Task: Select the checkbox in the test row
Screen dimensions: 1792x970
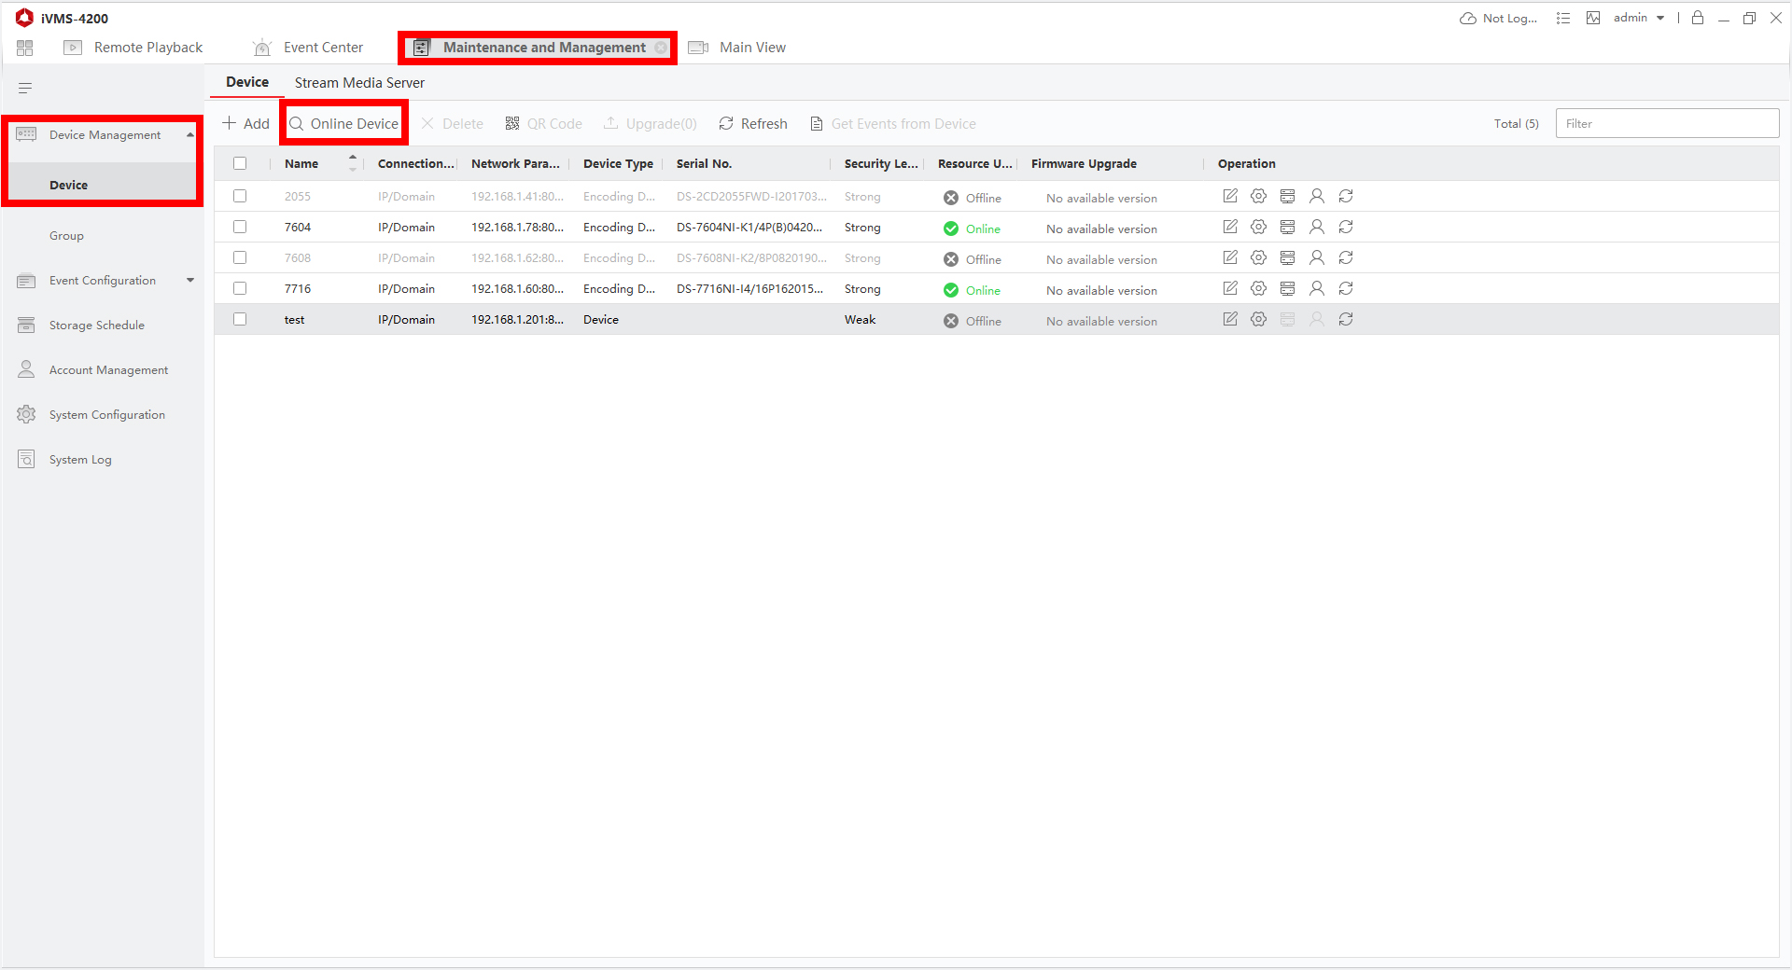Action: coord(240,319)
